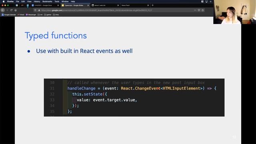
Task: Open the Firefox application menu
Action: coord(10,2)
